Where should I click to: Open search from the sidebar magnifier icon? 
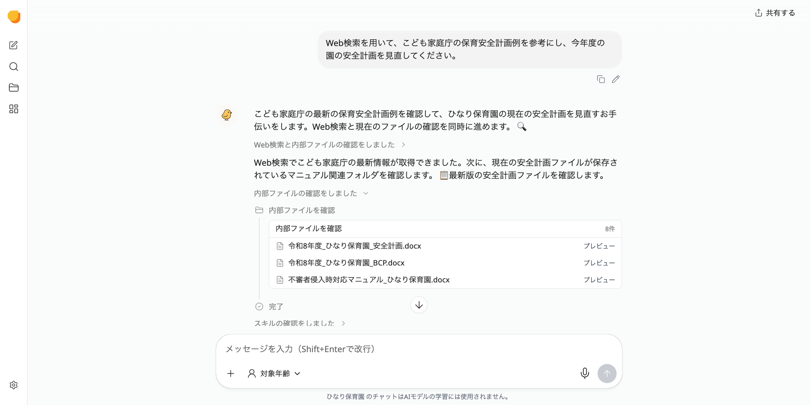coord(14,67)
